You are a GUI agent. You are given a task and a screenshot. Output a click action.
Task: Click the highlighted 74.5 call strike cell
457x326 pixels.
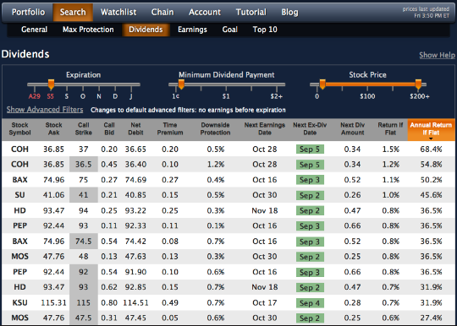pos(83,242)
